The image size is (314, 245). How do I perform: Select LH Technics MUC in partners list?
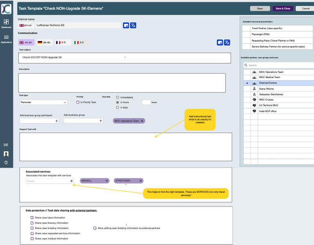pos(279,105)
